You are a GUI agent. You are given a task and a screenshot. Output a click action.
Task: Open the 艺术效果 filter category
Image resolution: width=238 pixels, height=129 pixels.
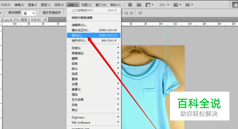pyautogui.click(x=94, y=99)
